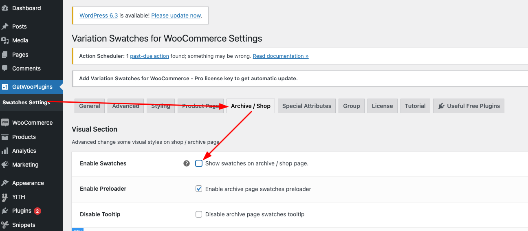The width and height of the screenshot is (528, 231).
Task: Open the Useful Free Plugins tab
Action: tap(469, 106)
